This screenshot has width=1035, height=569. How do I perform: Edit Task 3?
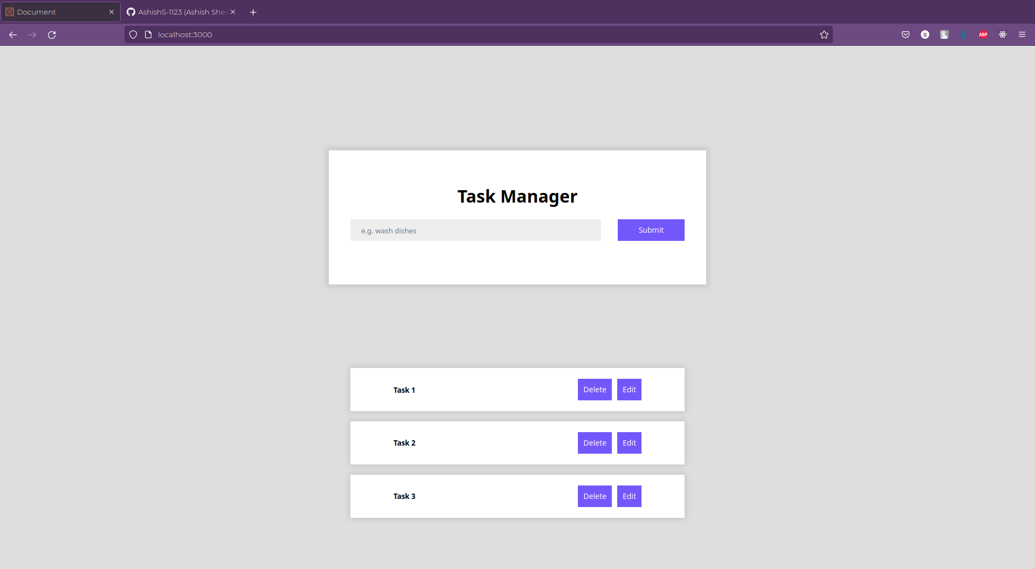click(629, 496)
